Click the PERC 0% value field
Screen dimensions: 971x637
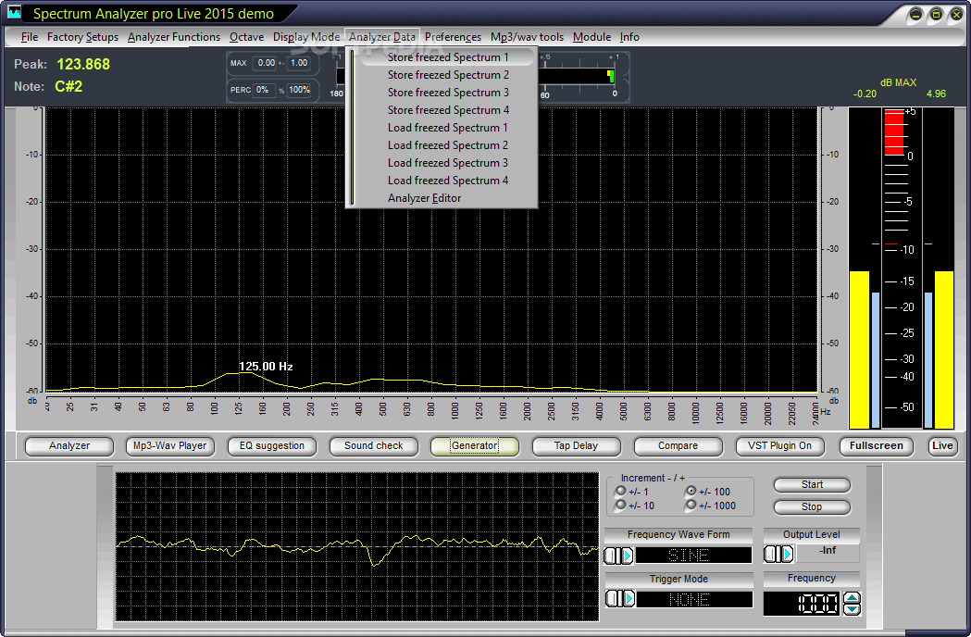pos(263,90)
